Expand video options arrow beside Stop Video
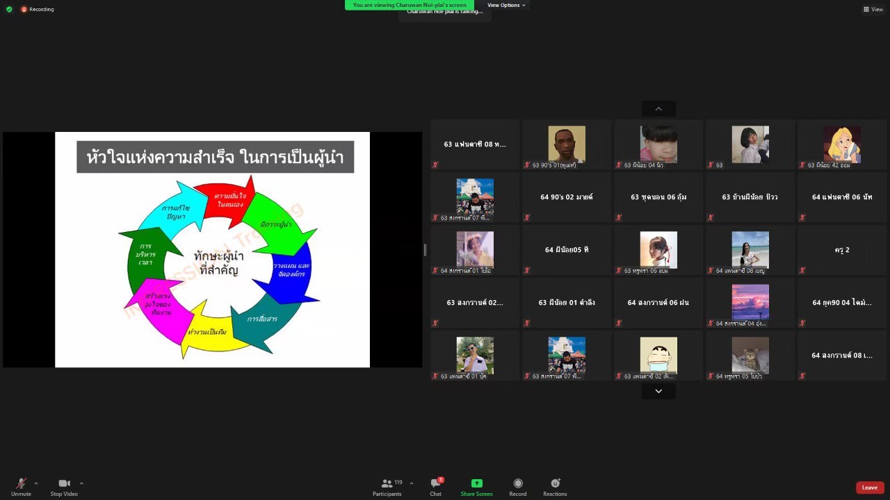 click(81, 483)
